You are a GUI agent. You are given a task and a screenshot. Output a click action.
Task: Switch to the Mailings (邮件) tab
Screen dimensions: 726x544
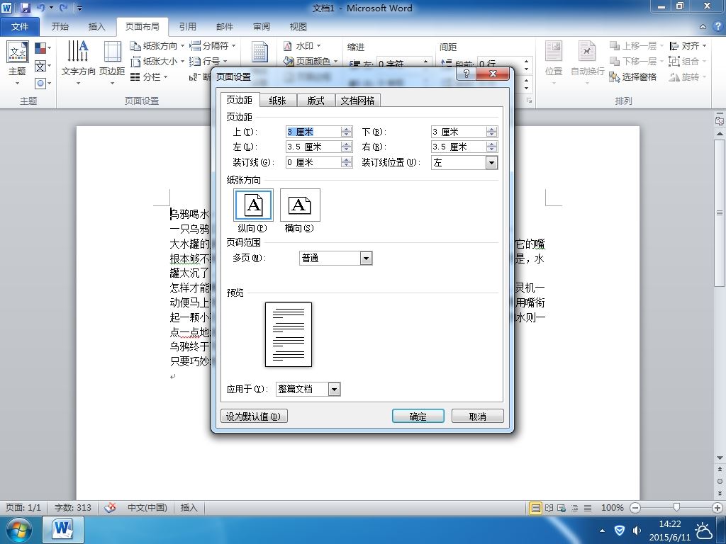tap(225, 27)
